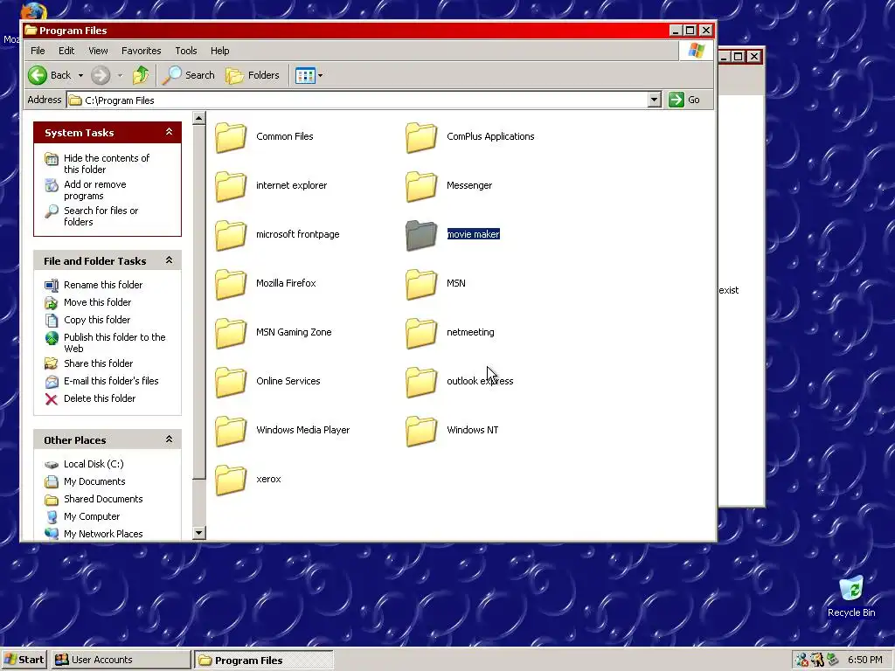Viewport: 895px width, 671px height.
Task: Click the Windows logo throbber icon
Action: pyautogui.click(x=696, y=51)
